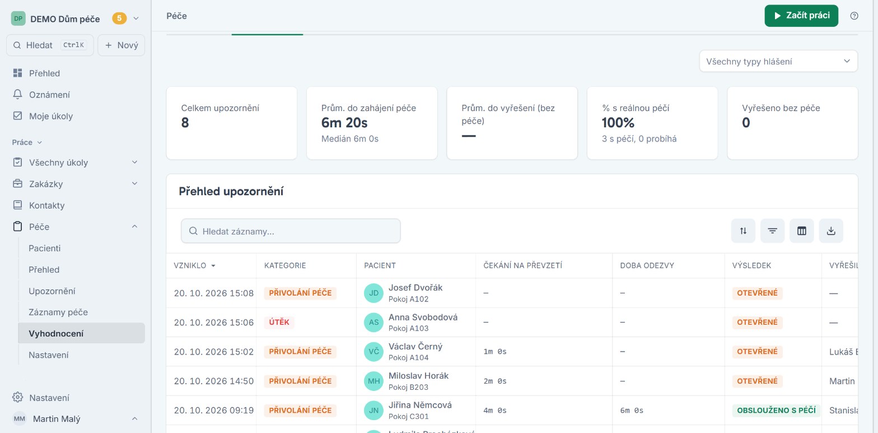The image size is (878, 433).
Task: Click the bottom Nastavení gear icon
Action: 17,398
